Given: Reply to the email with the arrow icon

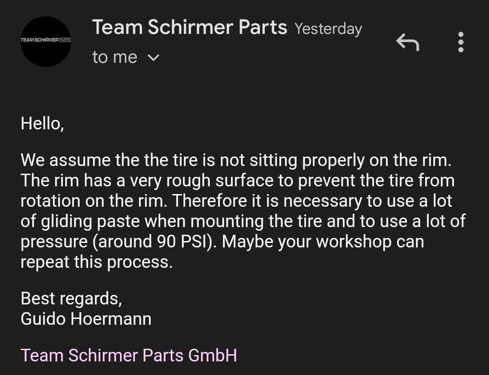Looking at the screenshot, I should (x=407, y=42).
